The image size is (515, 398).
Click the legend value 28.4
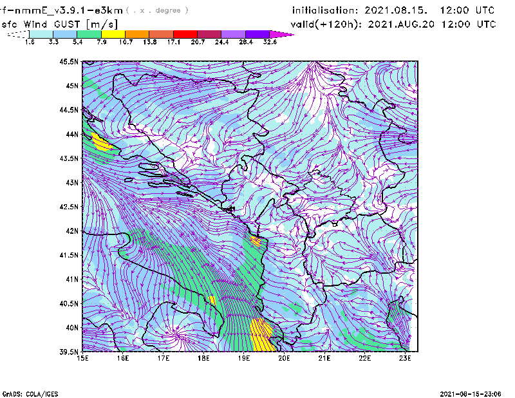pos(246,42)
